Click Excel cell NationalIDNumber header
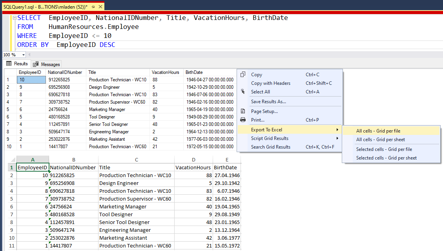 74,167
